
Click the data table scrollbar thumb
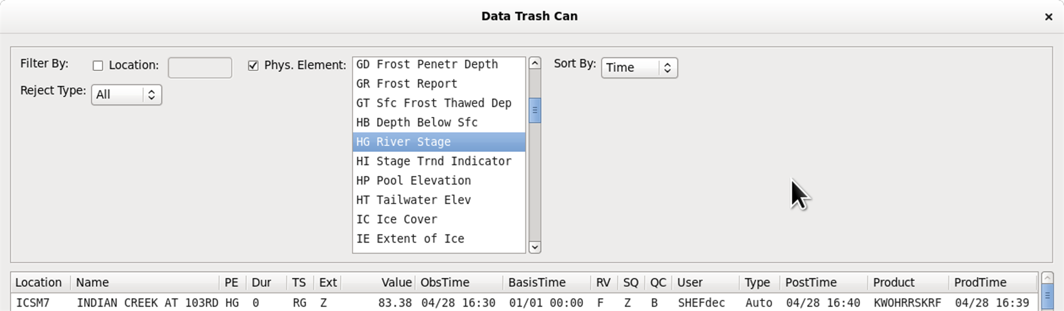click(1048, 296)
